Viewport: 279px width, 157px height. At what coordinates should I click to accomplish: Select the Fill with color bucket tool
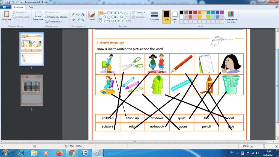click(x=78, y=14)
